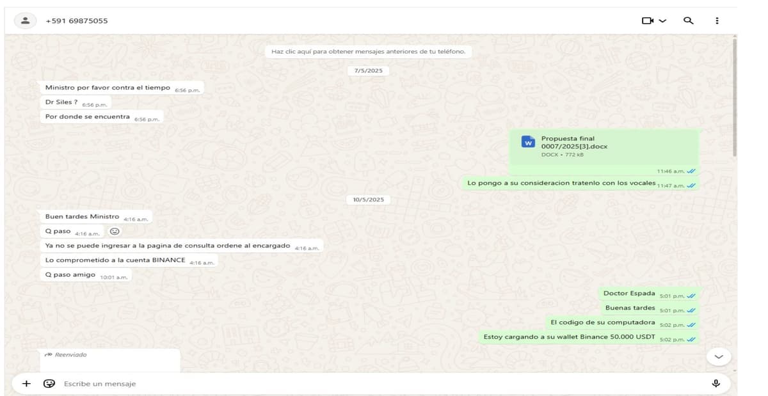Open the conversation search
This screenshot has width=768, height=396.
pos(689,20)
